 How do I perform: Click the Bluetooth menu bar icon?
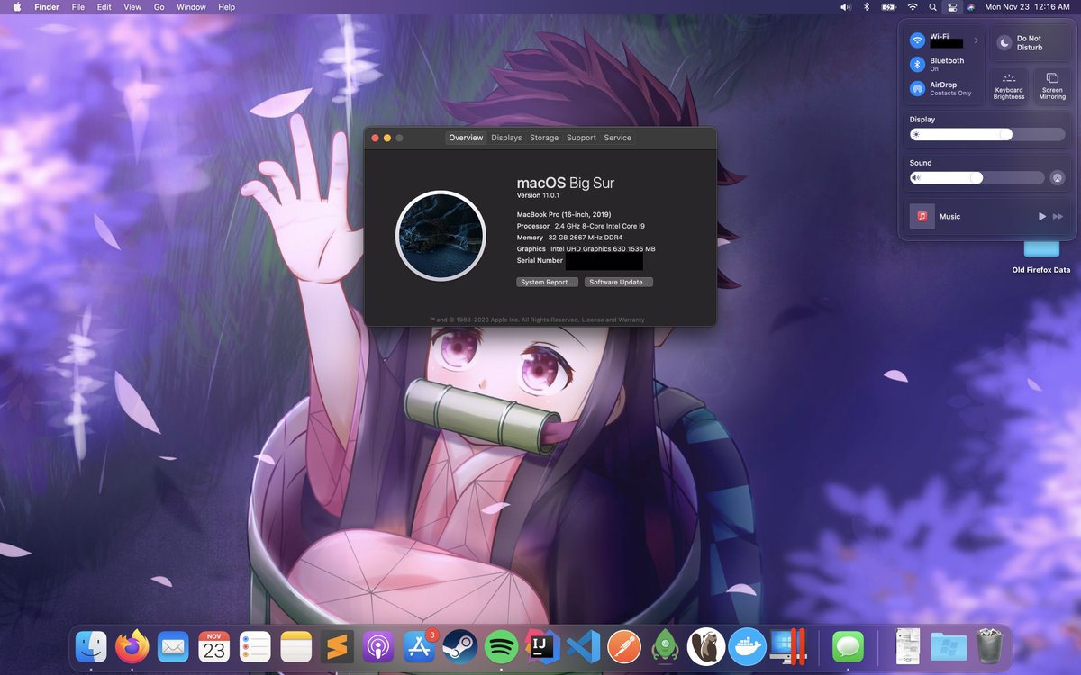(x=867, y=7)
